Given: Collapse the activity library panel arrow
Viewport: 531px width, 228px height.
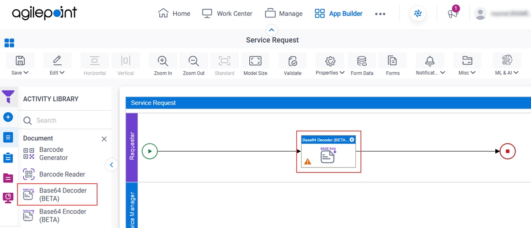Looking at the screenshot, I should (x=111, y=165).
